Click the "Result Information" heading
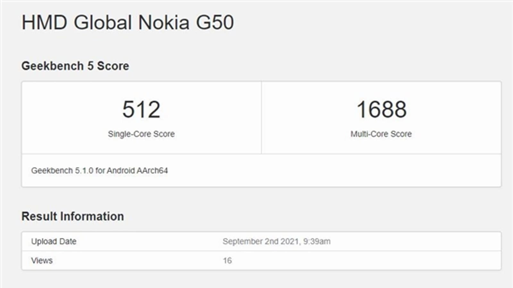The width and height of the screenshot is (513, 288). (x=72, y=216)
